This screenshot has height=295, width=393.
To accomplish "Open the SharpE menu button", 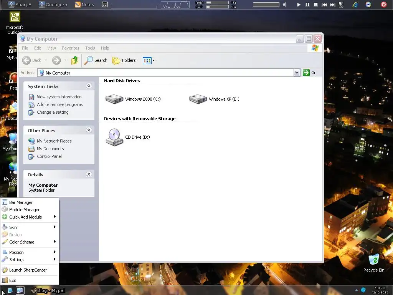I will click(20, 5).
